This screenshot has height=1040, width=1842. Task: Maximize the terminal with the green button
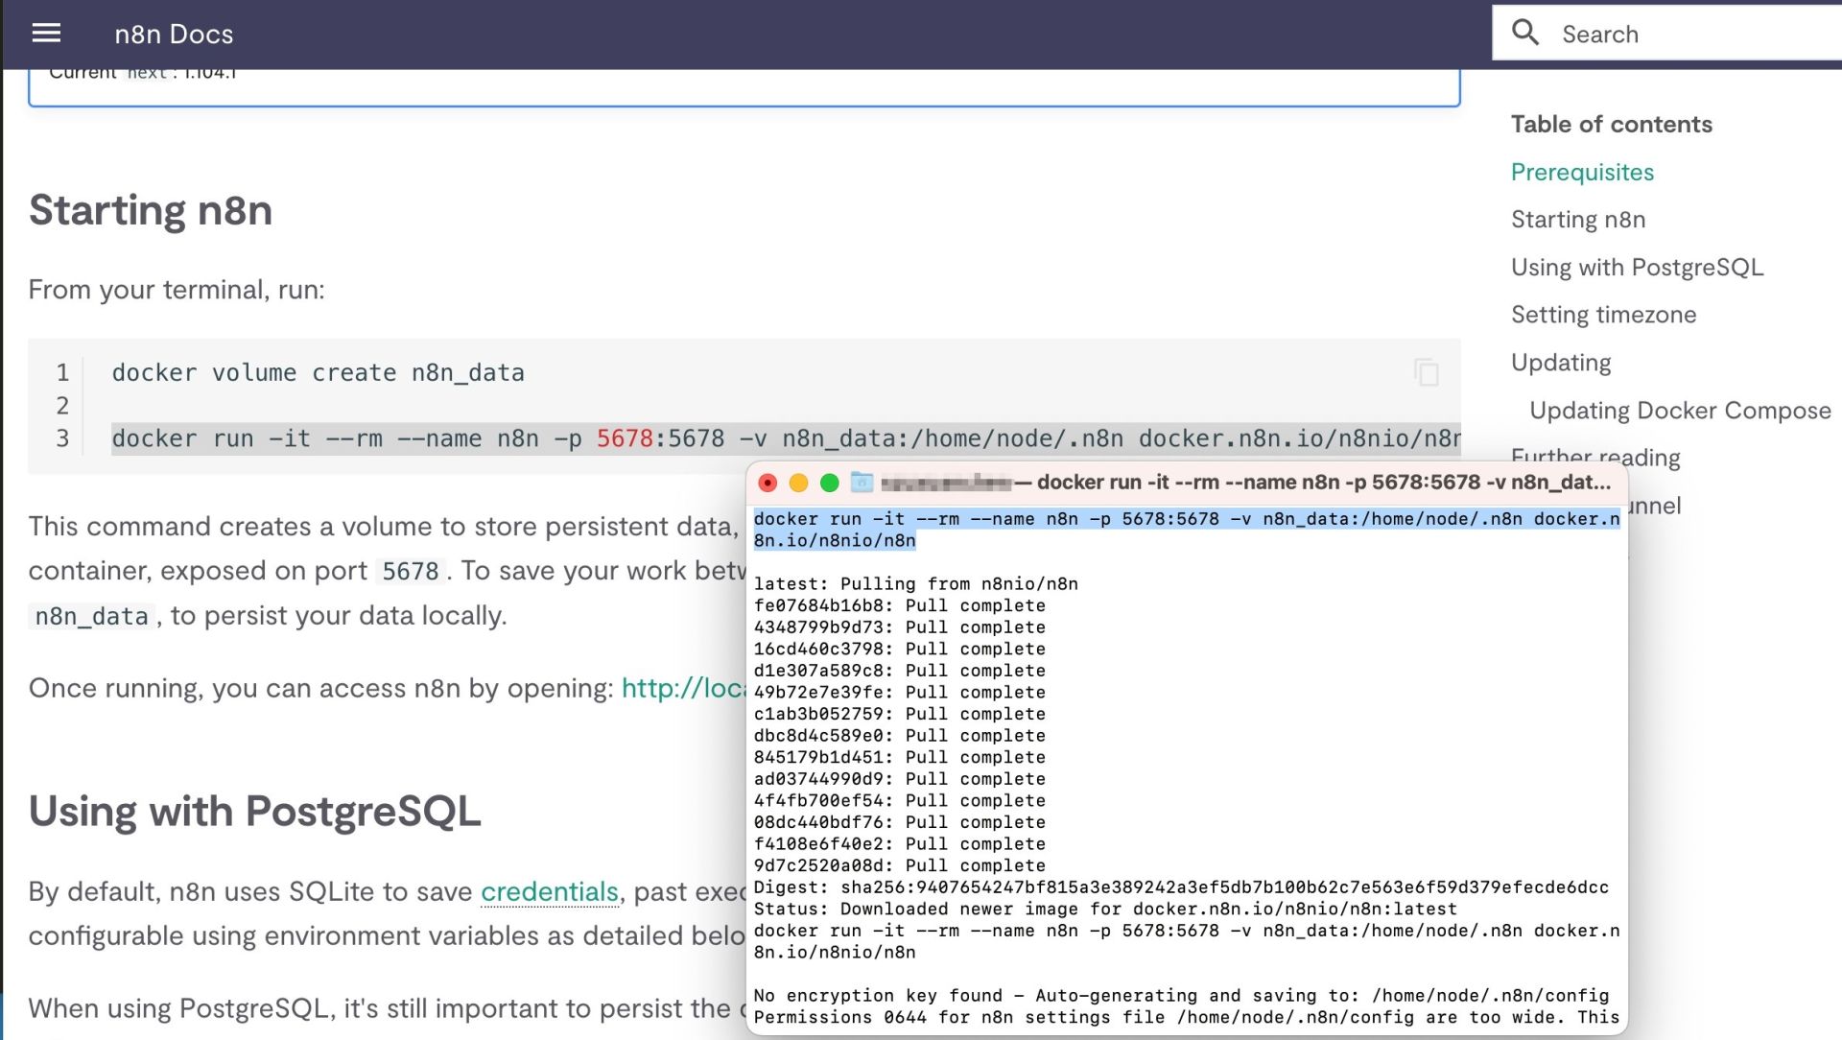pyautogui.click(x=830, y=483)
